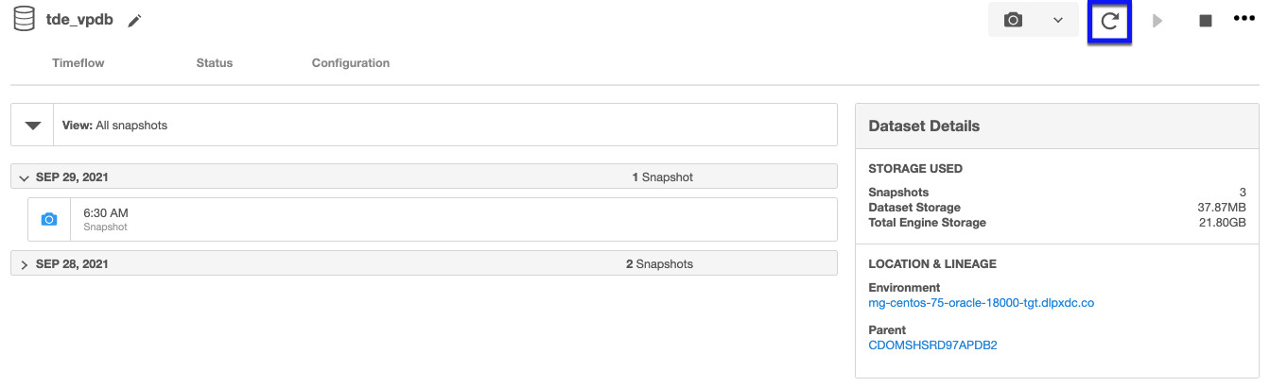Click the blue camera icon for 6:30 AM
This screenshot has height=387, width=1270.
(49, 219)
